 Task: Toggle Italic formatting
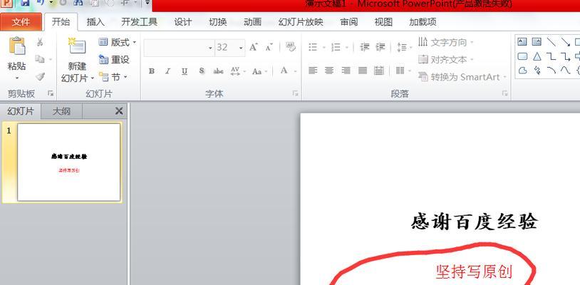pyautogui.click(x=167, y=71)
